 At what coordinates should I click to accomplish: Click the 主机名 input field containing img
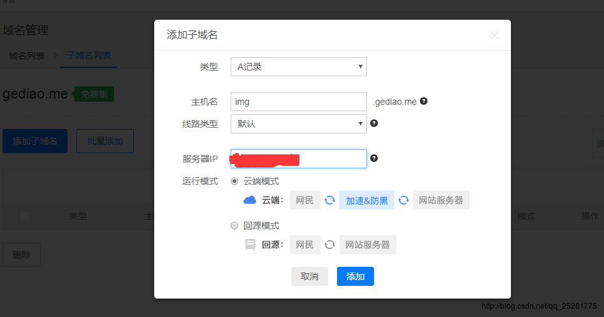(298, 102)
